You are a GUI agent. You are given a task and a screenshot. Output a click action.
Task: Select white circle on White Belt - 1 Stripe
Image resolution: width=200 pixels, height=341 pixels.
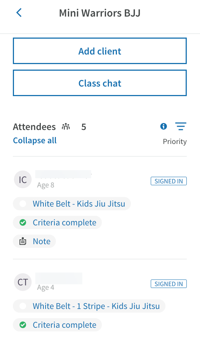23,306
